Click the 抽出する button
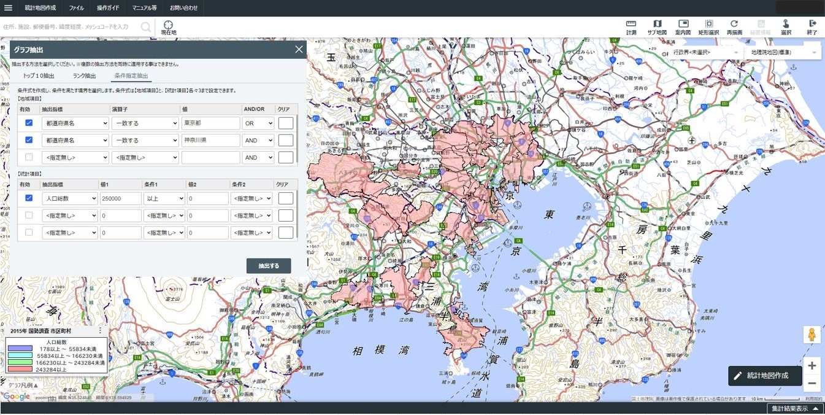The height and width of the screenshot is (415, 825). click(269, 266)
